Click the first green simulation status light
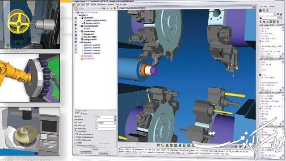Screen dimensions: 286x161 click(x=158, y=145)
